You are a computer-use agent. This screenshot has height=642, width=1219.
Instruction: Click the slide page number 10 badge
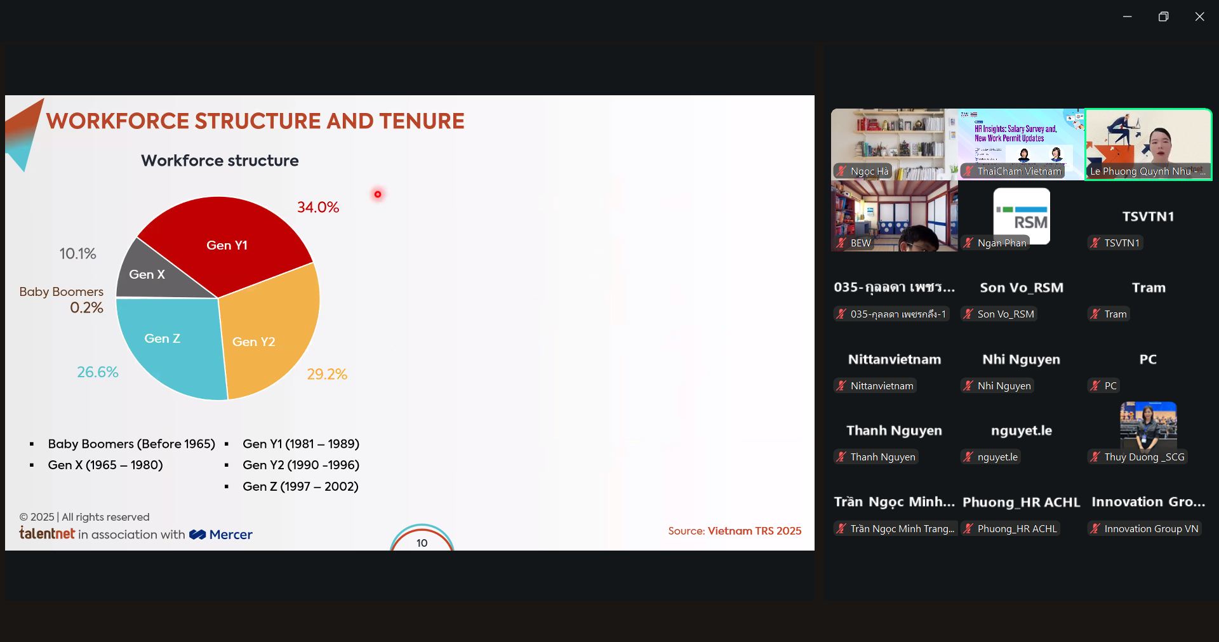422,542
